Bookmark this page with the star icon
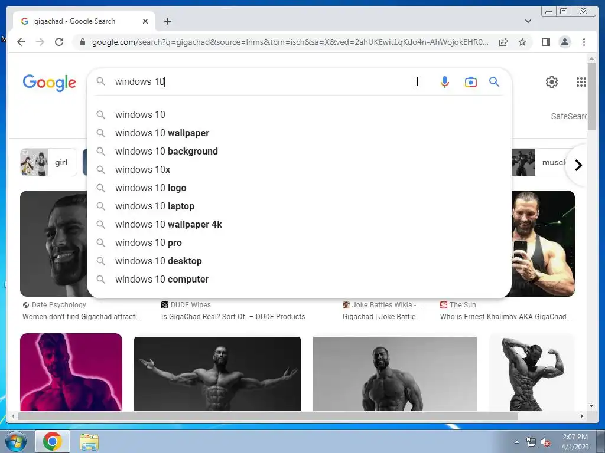Viewport: 605px width, 453px height. tap(522, 42)
